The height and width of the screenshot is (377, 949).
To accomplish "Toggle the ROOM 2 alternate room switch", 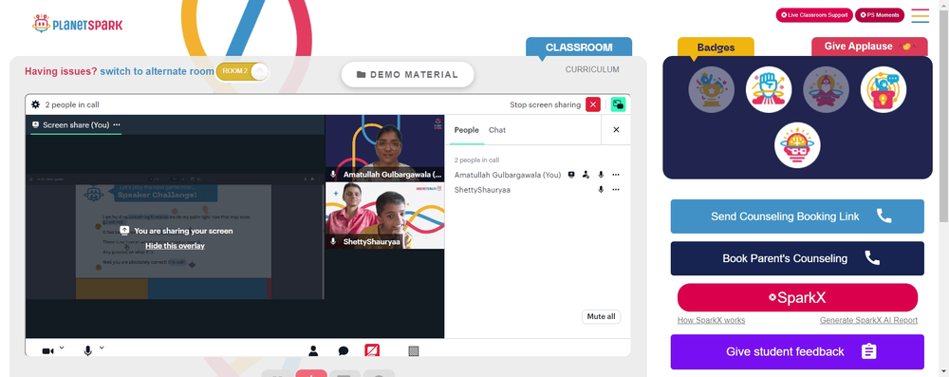I will pyautogui.click(x=241, y=71).
